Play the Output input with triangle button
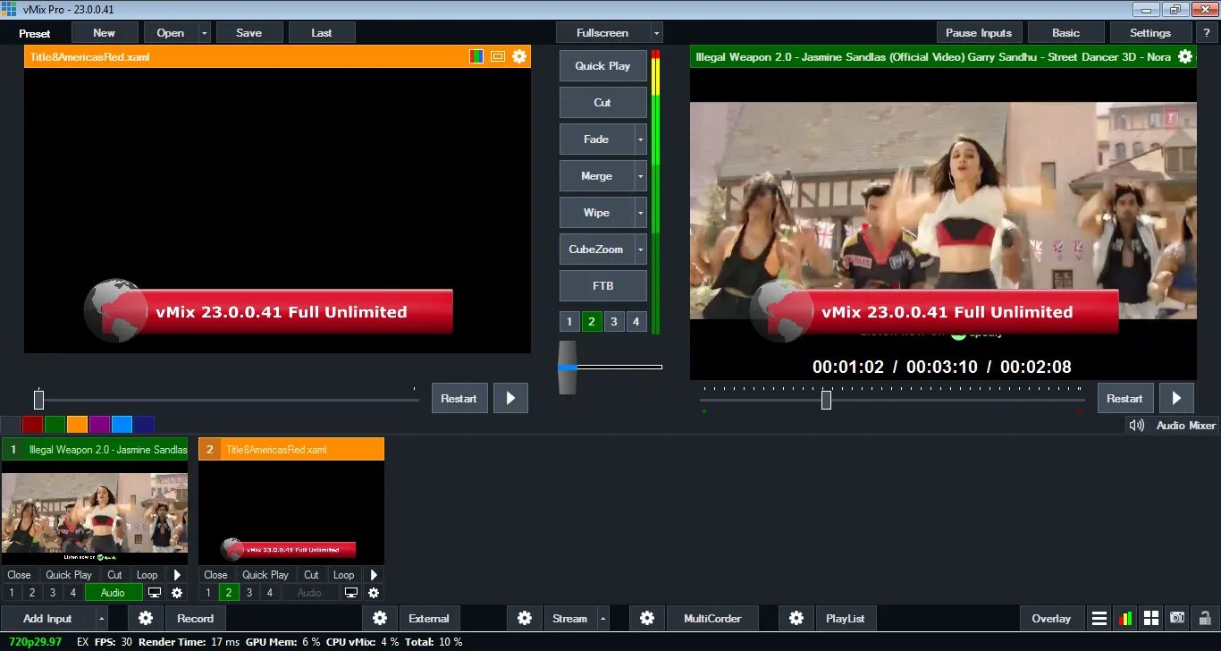The height and width of the screenshot is (651, 1221). pos(1176,398)
